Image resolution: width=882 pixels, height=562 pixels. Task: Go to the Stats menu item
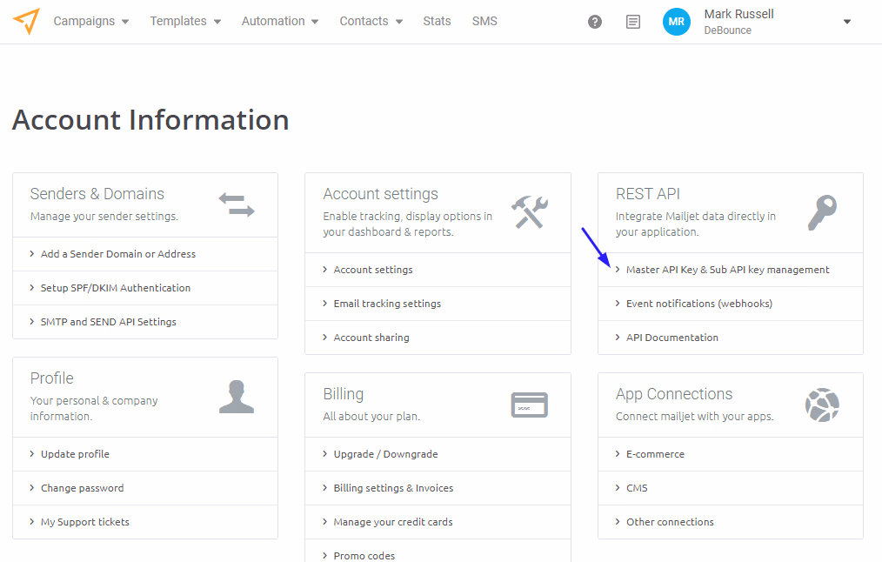coord(437,21)
